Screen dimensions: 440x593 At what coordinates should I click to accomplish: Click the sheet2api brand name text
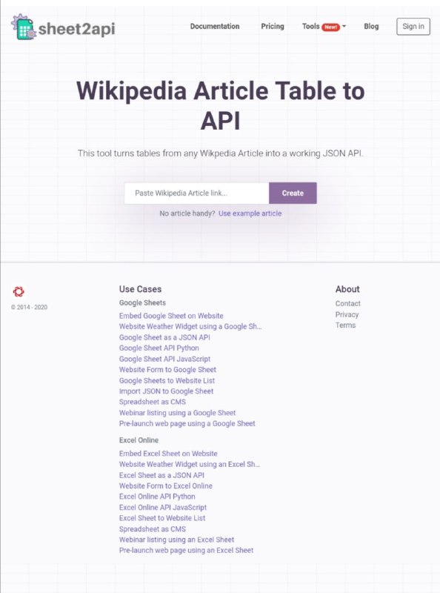pos(77,29)
